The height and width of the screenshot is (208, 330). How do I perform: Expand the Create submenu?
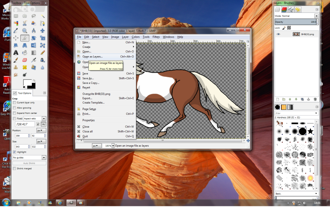(105, 47)
